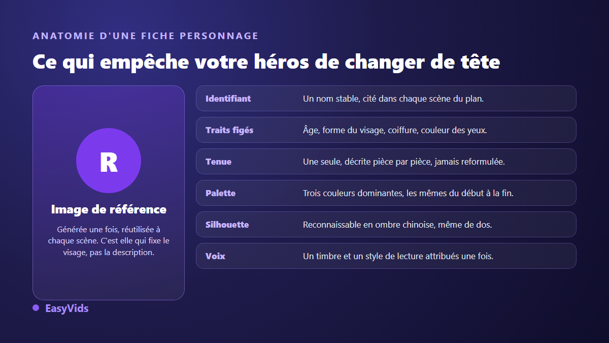Select the Traits figés row

[x=386, y=130]
